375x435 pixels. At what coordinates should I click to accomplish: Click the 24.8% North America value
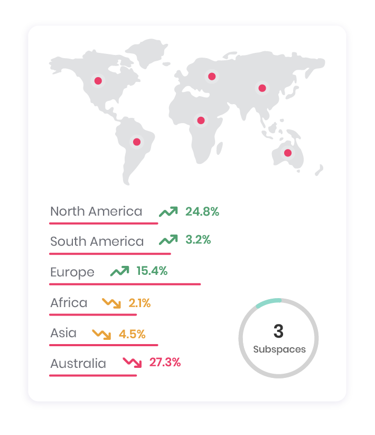tap(202, 212)
